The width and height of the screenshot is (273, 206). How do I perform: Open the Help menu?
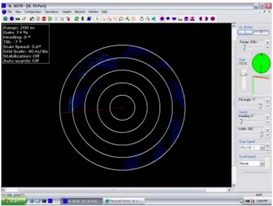pos(104,12)
